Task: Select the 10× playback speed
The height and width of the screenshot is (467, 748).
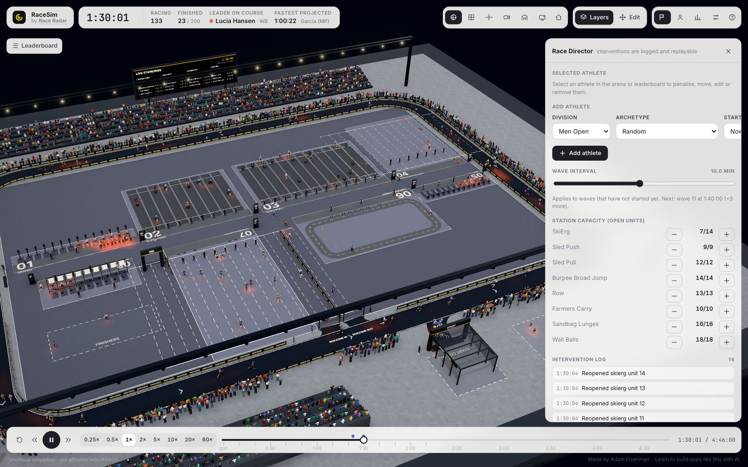Action: (x=173, y=439)
